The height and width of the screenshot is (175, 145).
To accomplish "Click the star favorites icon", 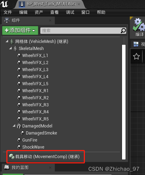I will point(136,56).
